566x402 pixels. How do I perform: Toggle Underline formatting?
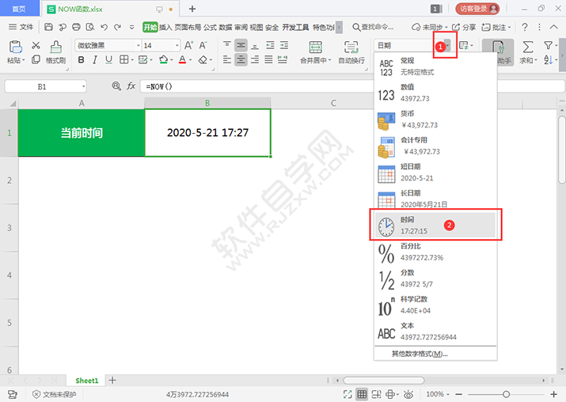click(x=108, y=59)
